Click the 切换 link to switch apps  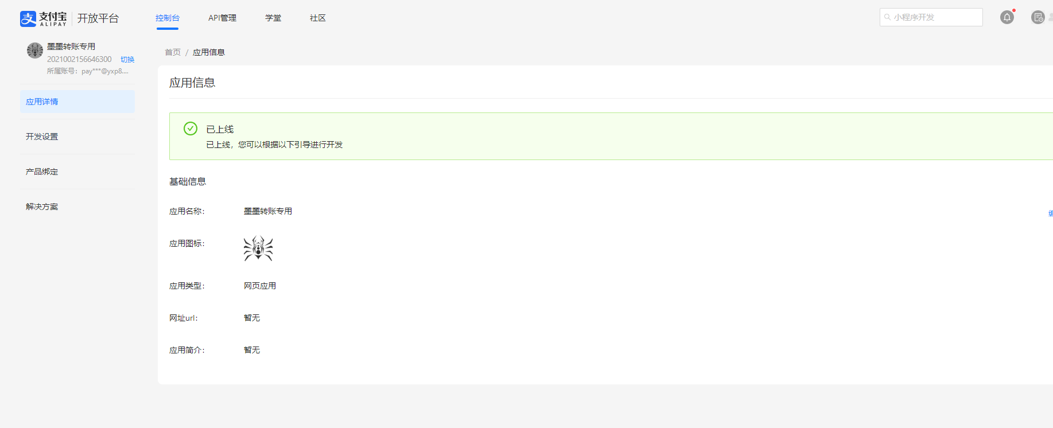coord(127,60)
